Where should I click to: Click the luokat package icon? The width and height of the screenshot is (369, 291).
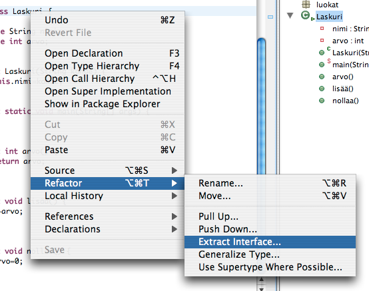306,4
